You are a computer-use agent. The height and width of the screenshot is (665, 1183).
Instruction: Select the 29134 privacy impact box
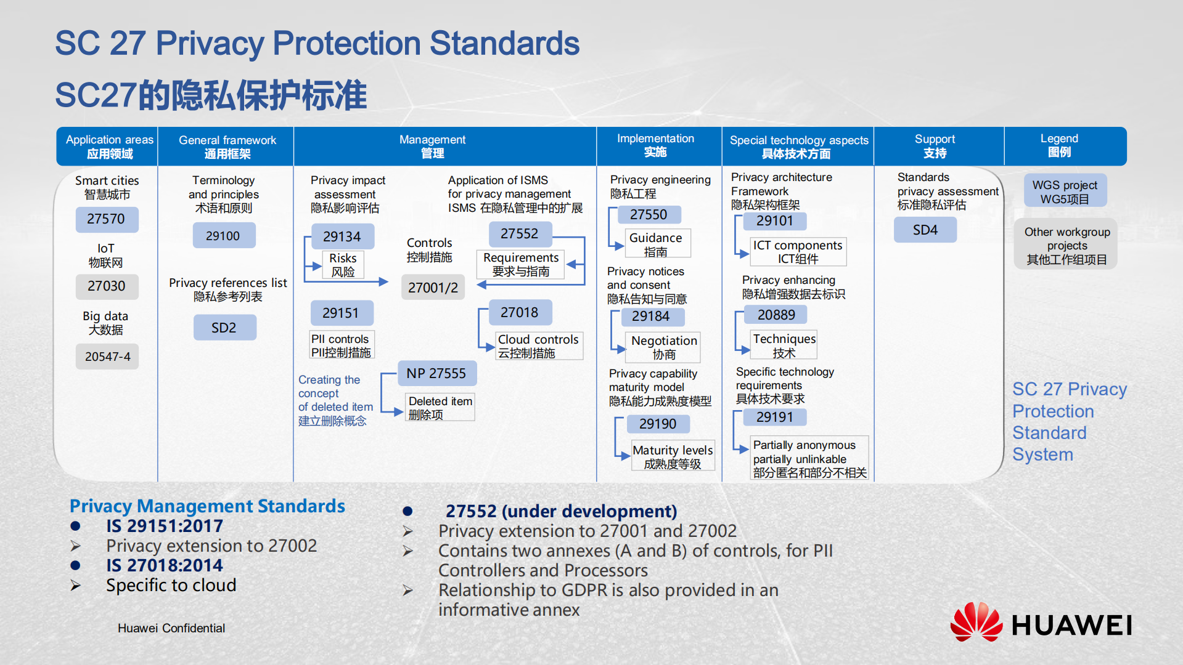(x=342, y=236)
